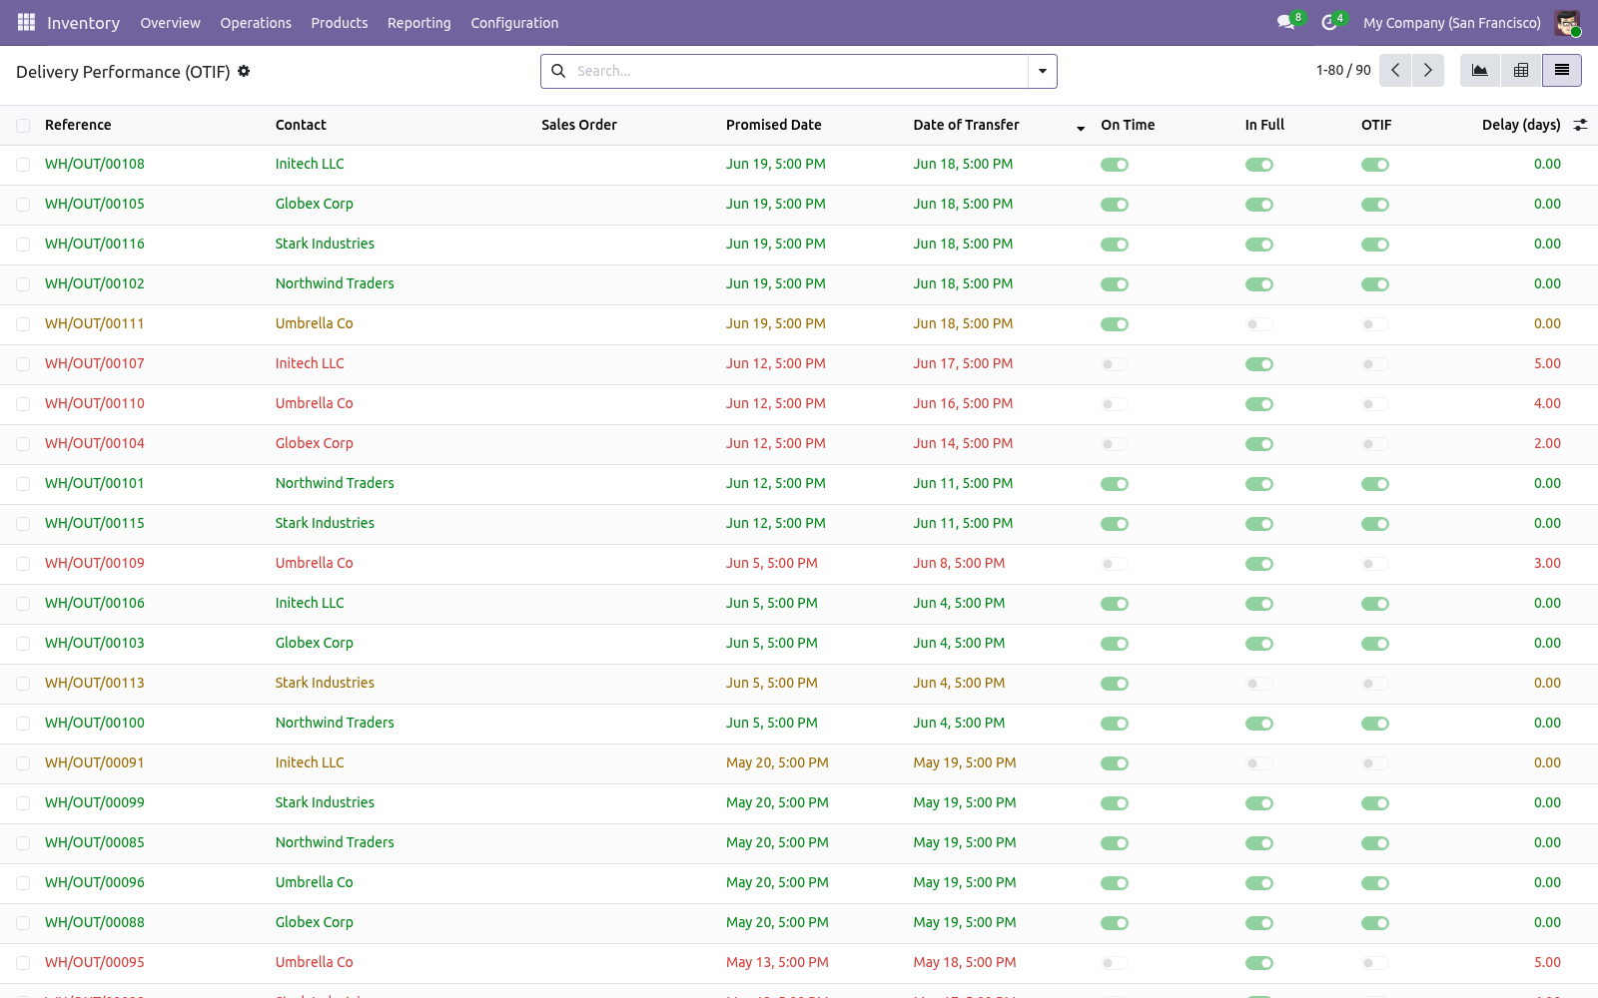Screen dimensions: 1598x998
Task: Select all records with the header checkbox
Action: [23, 125]
